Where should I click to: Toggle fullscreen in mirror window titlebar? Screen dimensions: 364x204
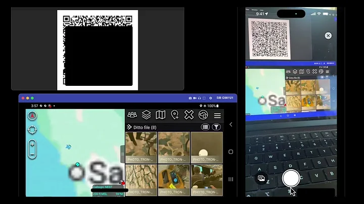[x=204, y=98]
